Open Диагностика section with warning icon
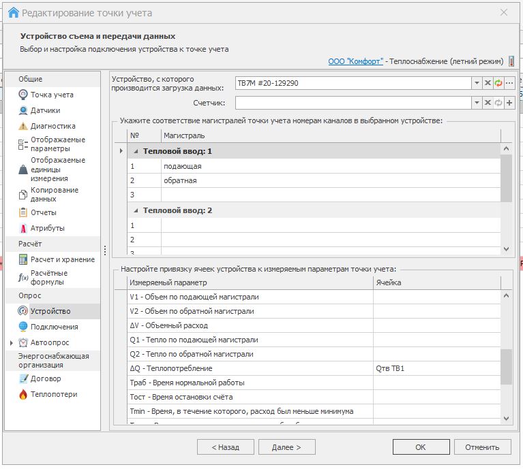Screen dimensions: 523x469 (52, 126)
